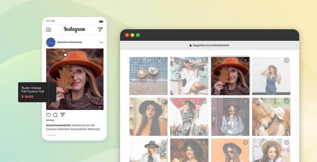Click the Instagram logo in the phone header
This screenshot has height=162, width=317.
(75, 29)
